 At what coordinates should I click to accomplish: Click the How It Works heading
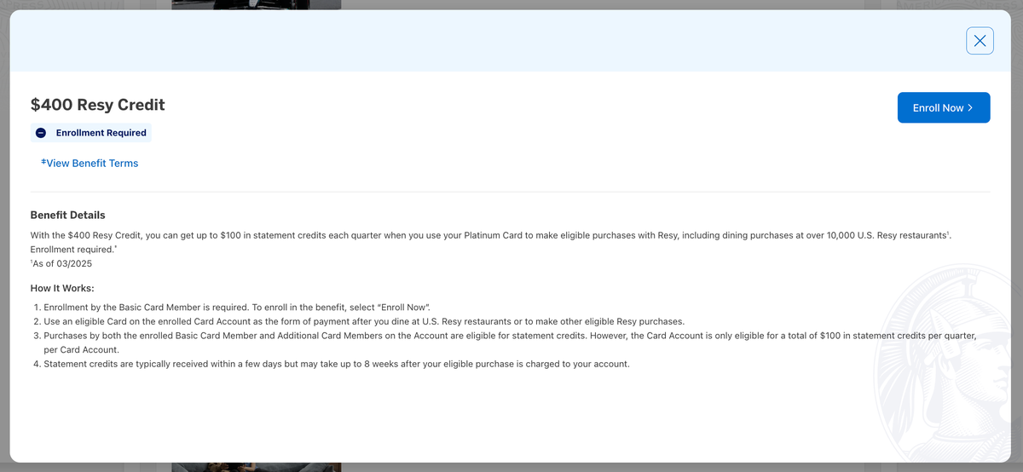(62, 288)
